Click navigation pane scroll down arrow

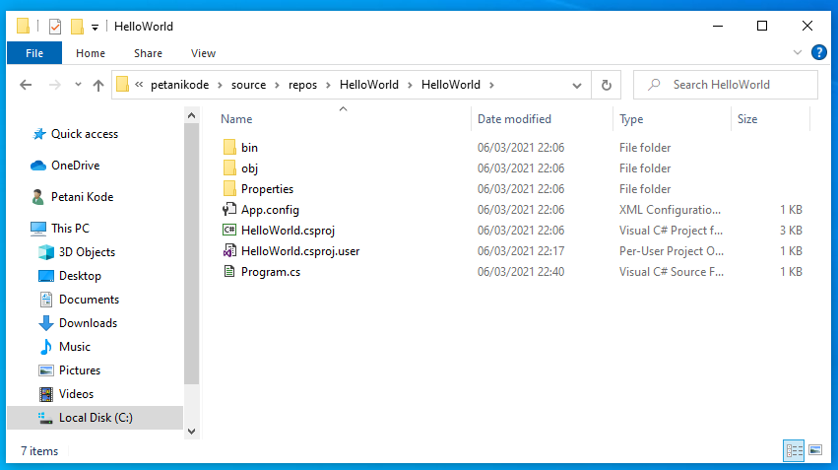[192, 431]
